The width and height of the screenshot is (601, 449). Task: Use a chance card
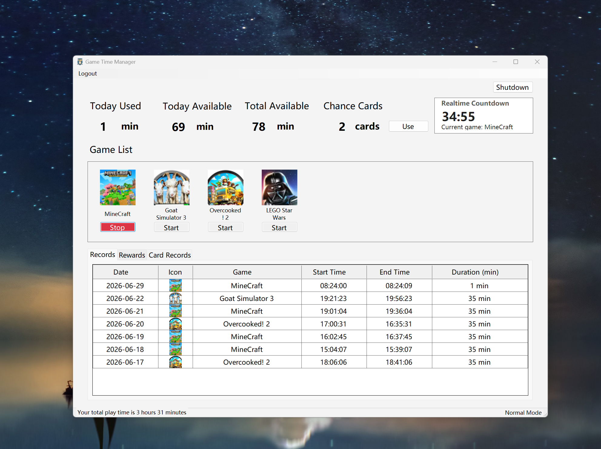click(x=408, y=127)
